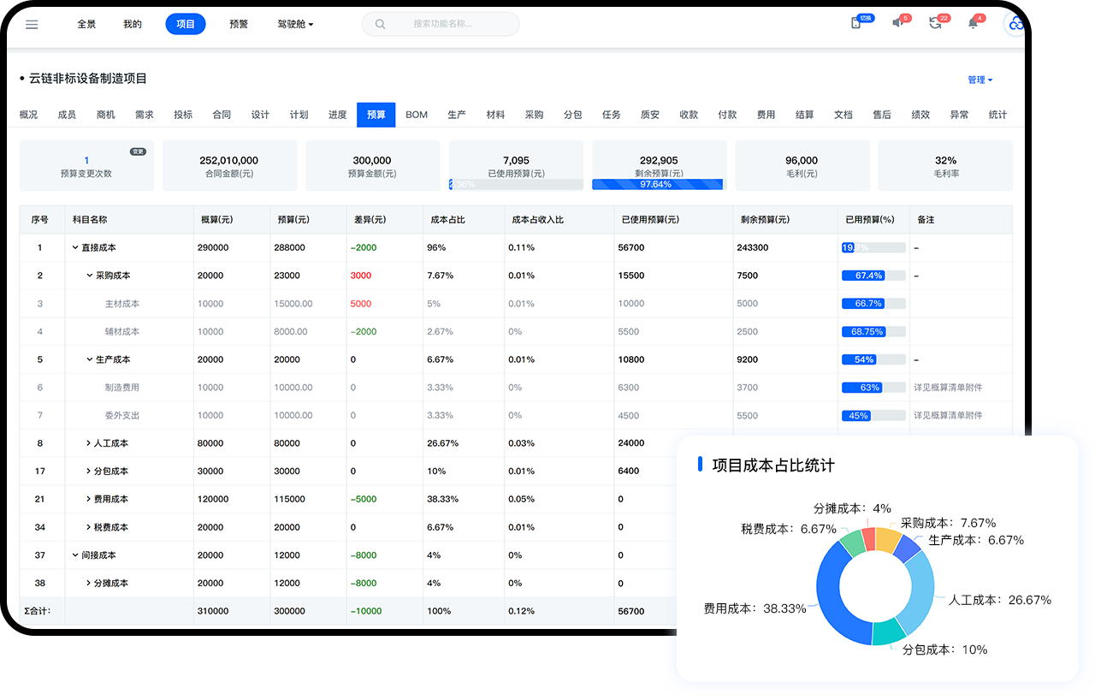The height and width of the screenshot is (700, 1095).
Task: Expand the 人工成本 row
Action: click(x=89, y=443)
